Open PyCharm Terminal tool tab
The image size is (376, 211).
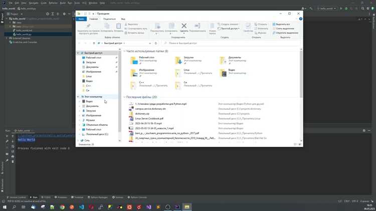[x=77, y=197]
